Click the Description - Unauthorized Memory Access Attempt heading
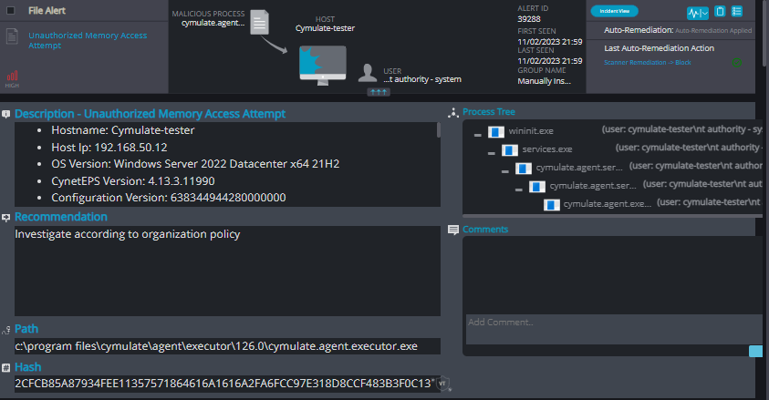Viewport: 769px width, 400px height. pos(151,114)
